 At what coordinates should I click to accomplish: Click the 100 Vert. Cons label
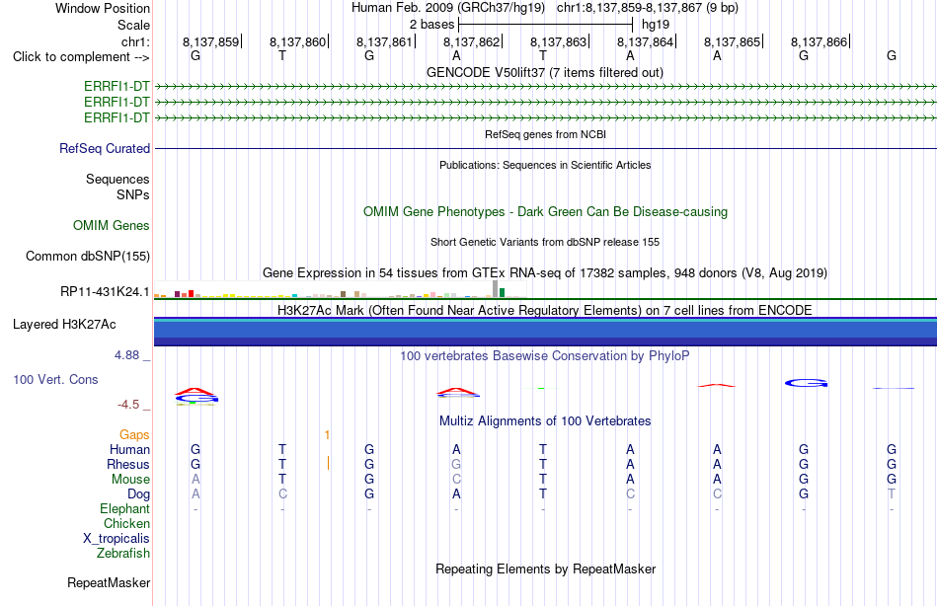[x=55, y=379]
